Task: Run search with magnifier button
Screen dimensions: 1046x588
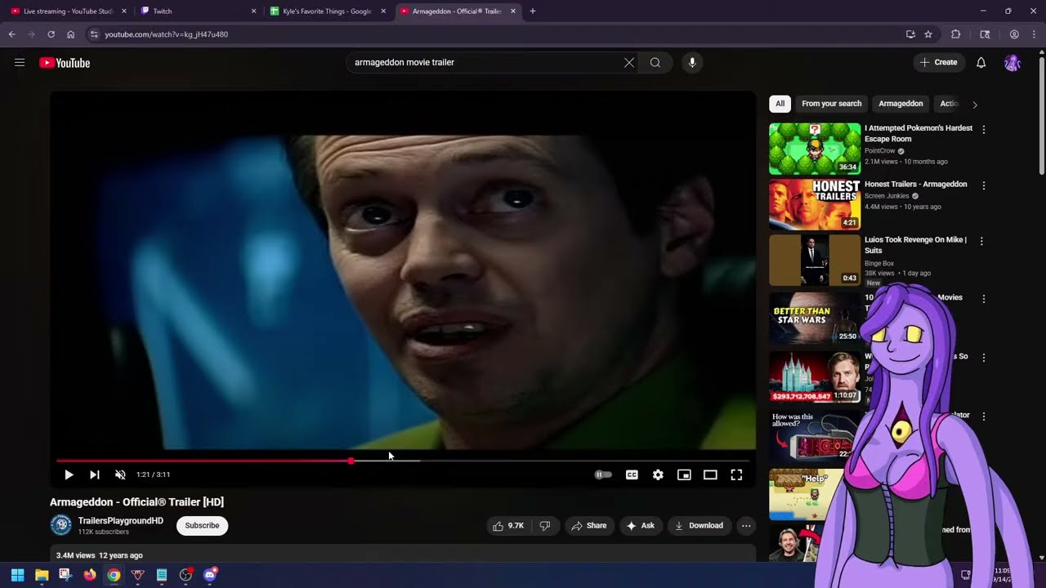Action: (655, 63)
